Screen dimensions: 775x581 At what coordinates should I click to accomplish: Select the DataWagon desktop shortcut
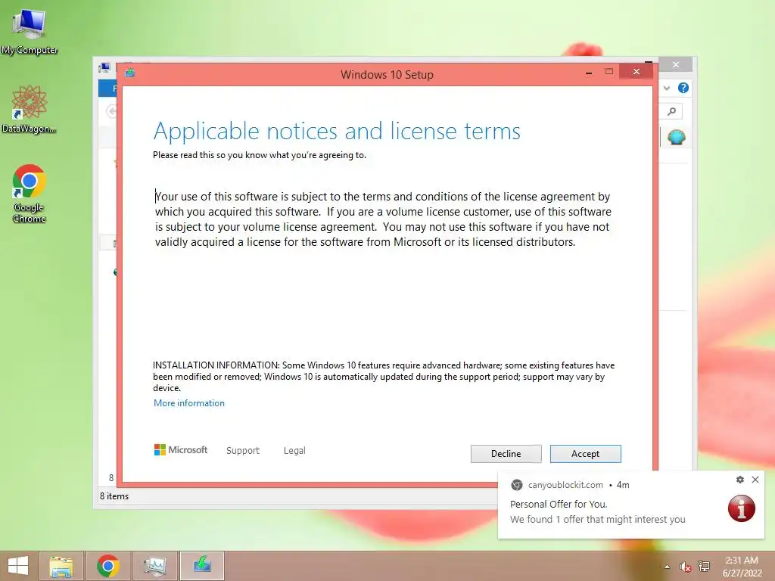30,109
